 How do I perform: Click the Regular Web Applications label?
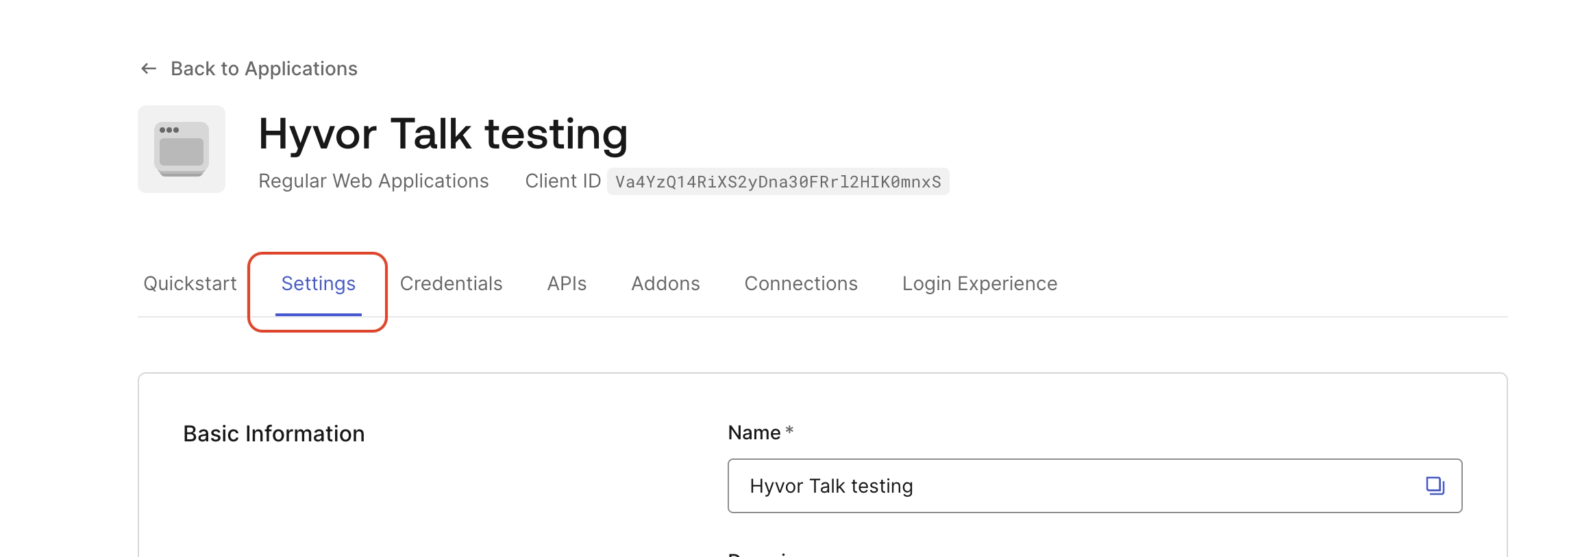373,181
